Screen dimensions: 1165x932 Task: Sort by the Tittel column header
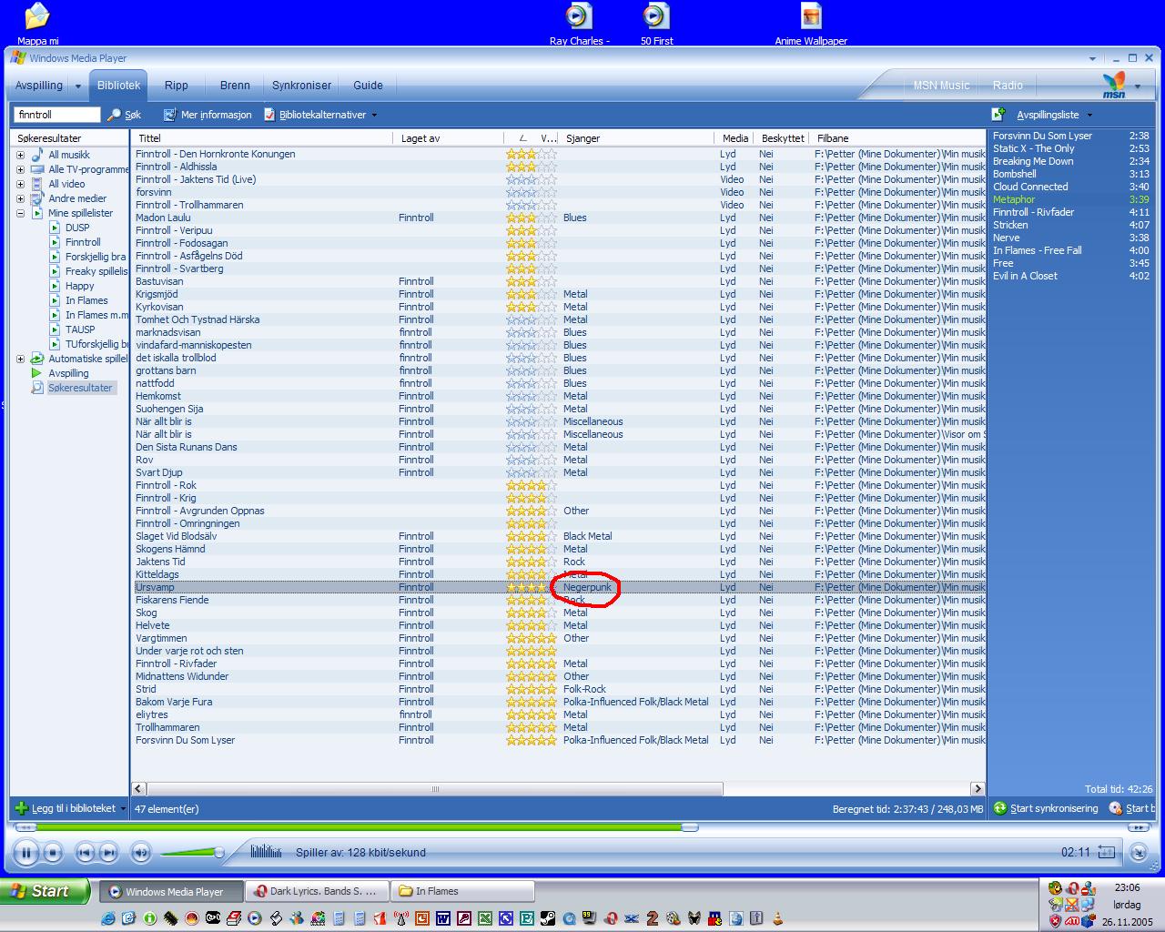pos(262,138)
